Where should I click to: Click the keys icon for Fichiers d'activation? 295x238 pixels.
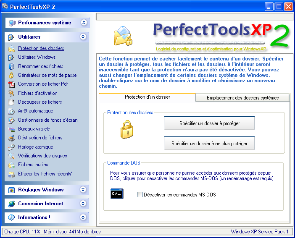11,93
